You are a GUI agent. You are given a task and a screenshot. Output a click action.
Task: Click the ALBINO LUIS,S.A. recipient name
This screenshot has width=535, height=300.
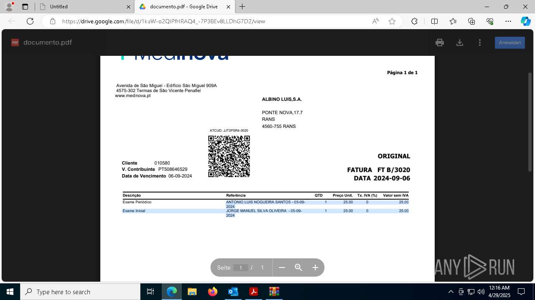pos(282,99)
